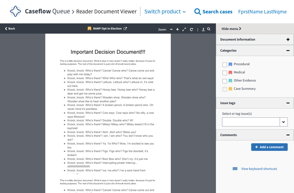Click the zoom in plus icon
Screen dimensions: 294x193
click(x=177, y=29)
